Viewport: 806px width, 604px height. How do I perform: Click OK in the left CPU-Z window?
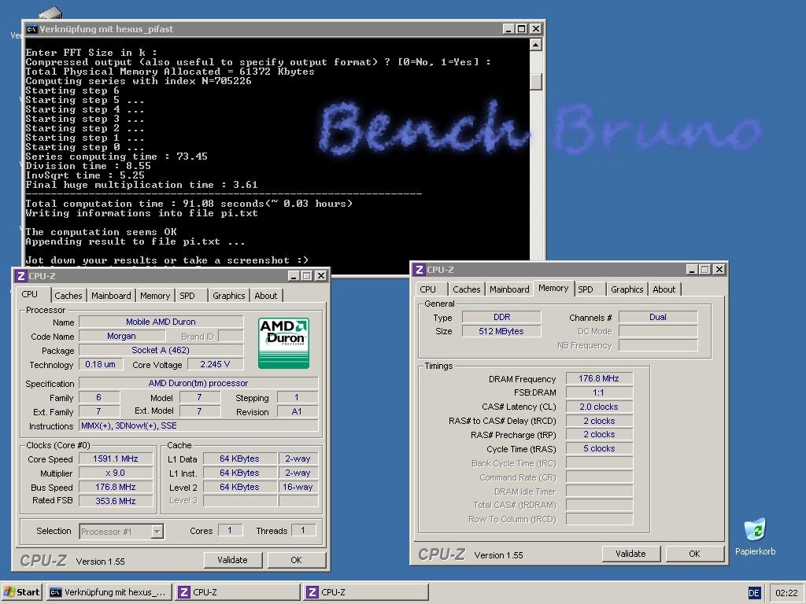296,560
